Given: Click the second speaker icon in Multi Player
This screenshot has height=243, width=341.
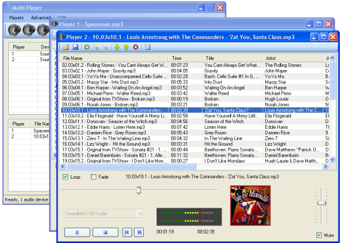Looking at the screenshot, I should coord(29,30).
